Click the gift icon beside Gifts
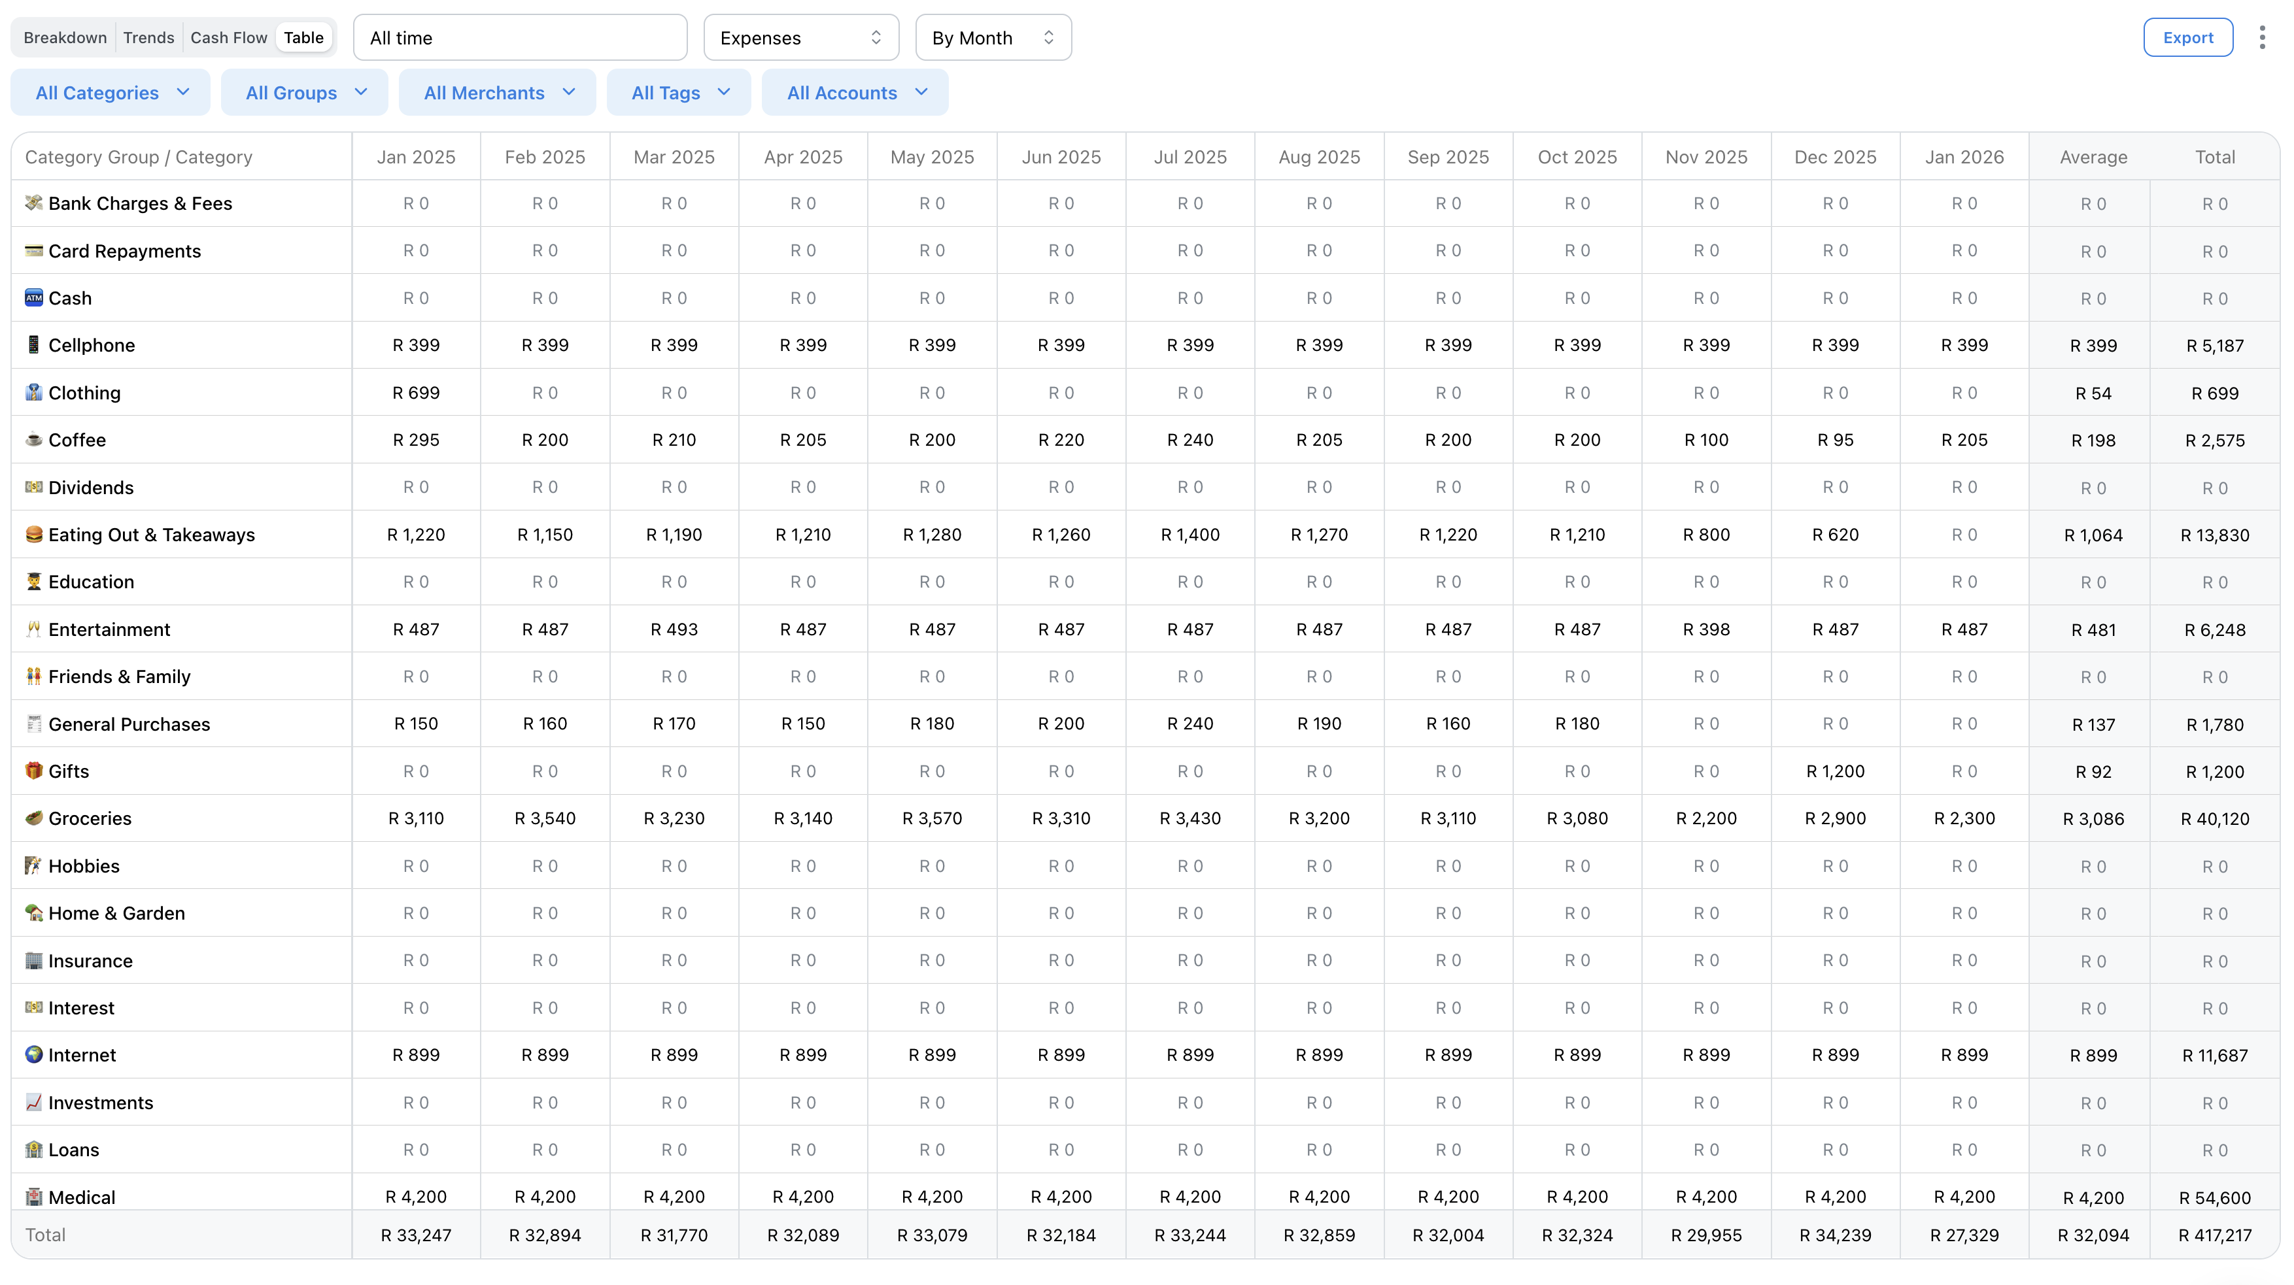This screenshot has height=1285, width=2294. pos(33,771)
